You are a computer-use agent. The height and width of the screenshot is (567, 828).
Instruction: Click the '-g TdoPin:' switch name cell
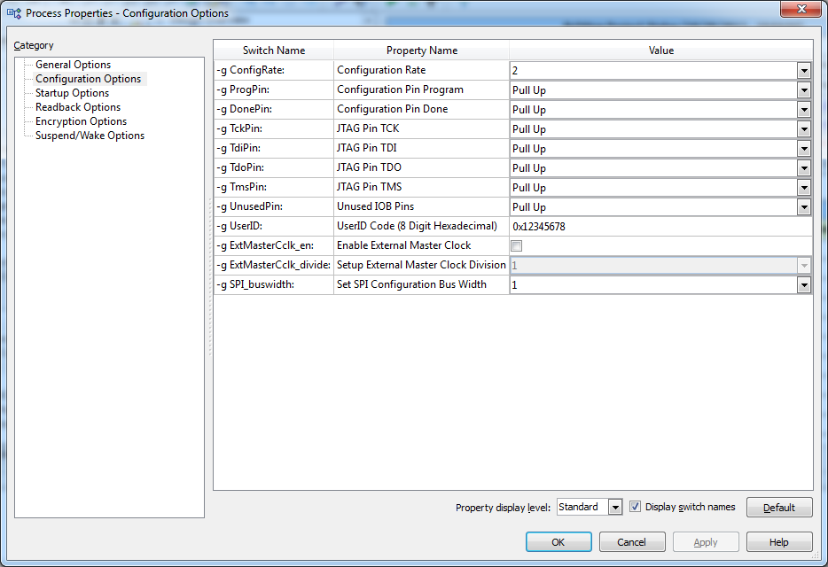click(x=274, y=167)
